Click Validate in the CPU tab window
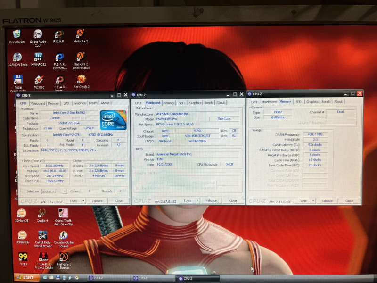This screenshot has width=377, height=283. coord(97,201)
